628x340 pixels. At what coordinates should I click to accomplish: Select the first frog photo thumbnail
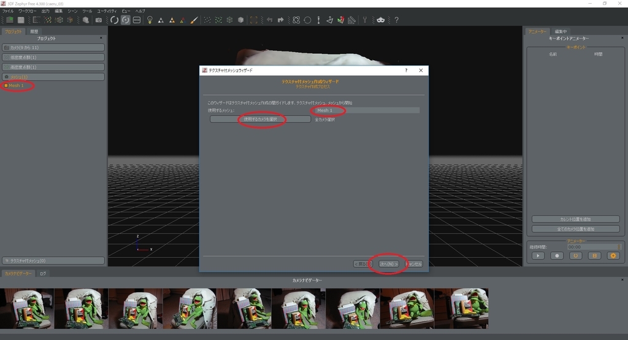pyautogui.click(x=27, y=308)
